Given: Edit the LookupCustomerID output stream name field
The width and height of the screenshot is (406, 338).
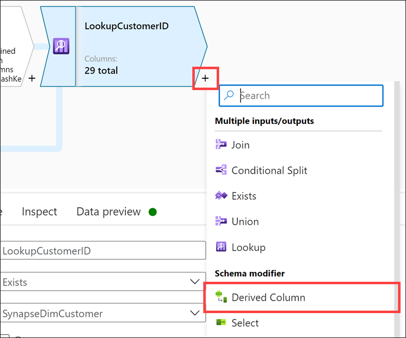Looking at the screenshot, I should tap(103, 250).
